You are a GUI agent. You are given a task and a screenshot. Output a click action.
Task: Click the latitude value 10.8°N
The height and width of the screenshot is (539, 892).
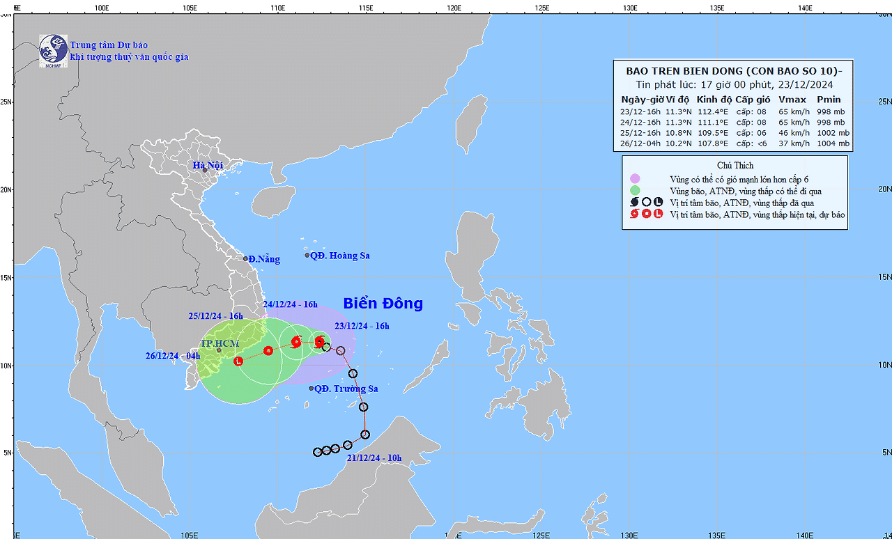[x=679, y=133]
